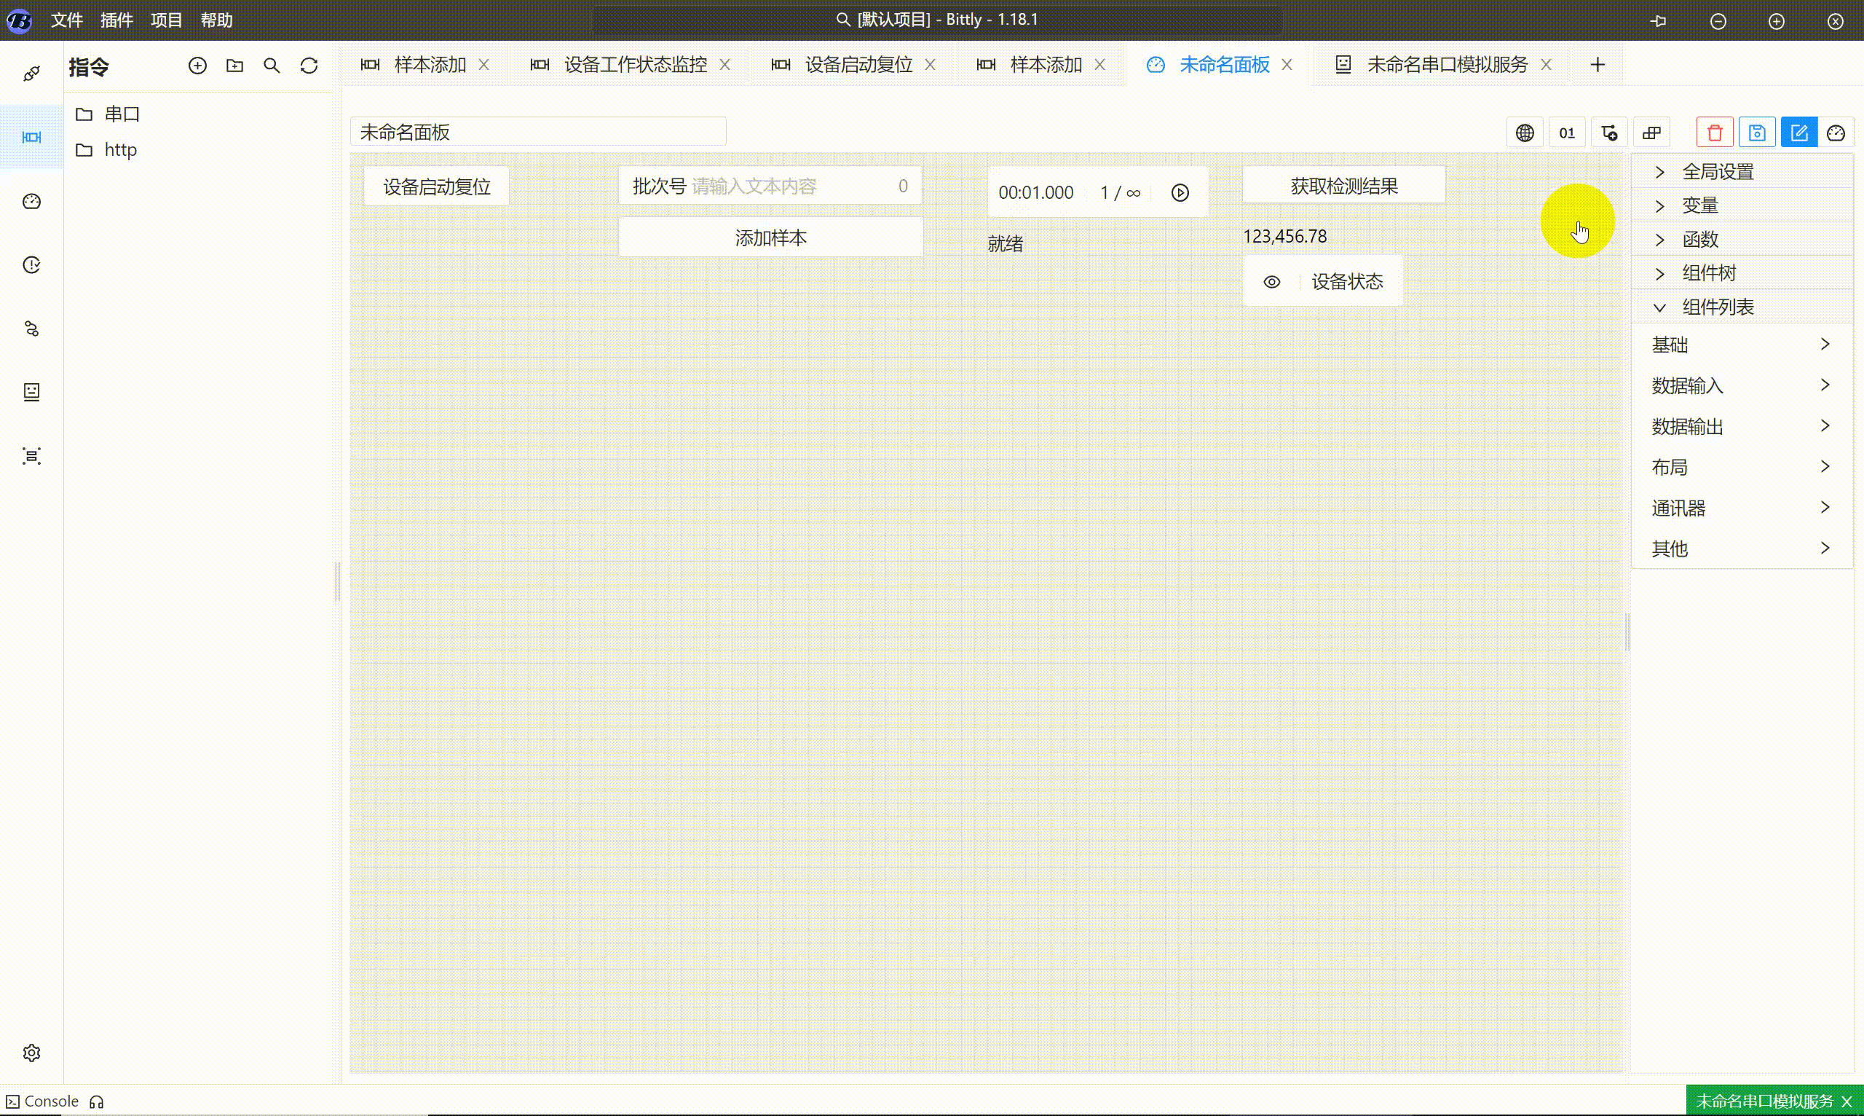Image resolution: width=1864 pixels, height=1116 pixels.
Task: Save the panel using the floppy disk icon
Action: point(1756,132)
